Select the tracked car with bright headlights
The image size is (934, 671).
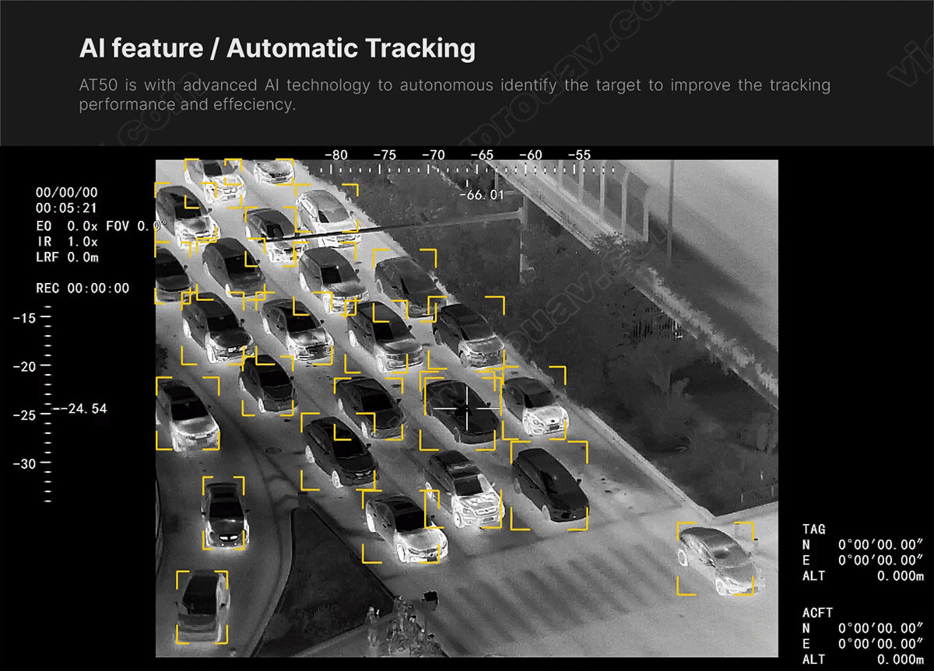[224, 513]
